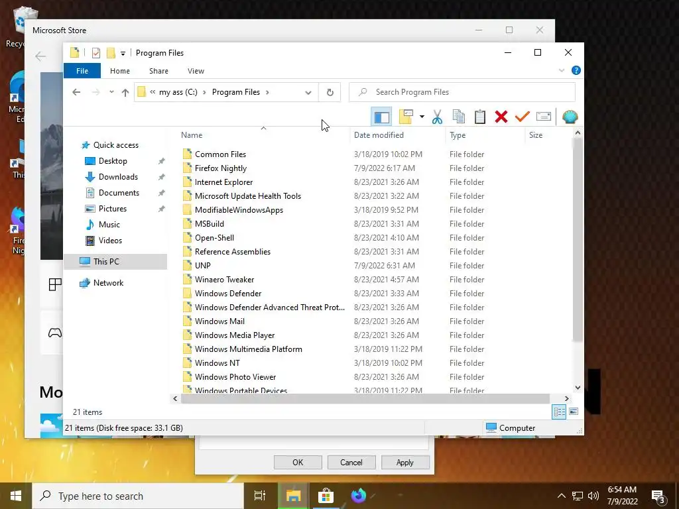The height and width of the screenshot is (509, 679).
Task: Open Task View on the taskbar
Action: (259, 496)
